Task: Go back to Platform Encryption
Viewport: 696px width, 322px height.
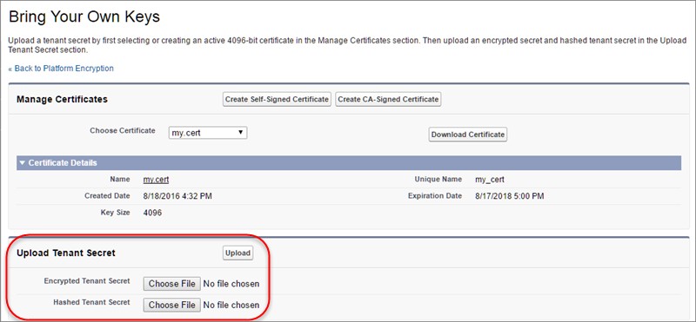Action: (61, 69)
